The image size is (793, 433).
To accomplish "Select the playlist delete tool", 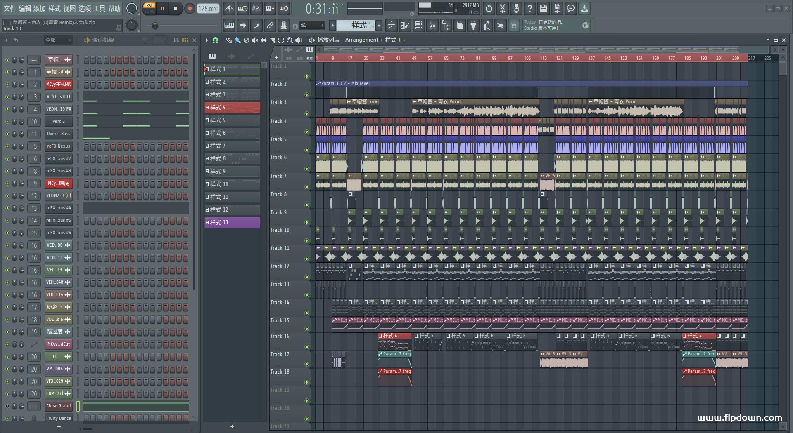I will (246, 40).
